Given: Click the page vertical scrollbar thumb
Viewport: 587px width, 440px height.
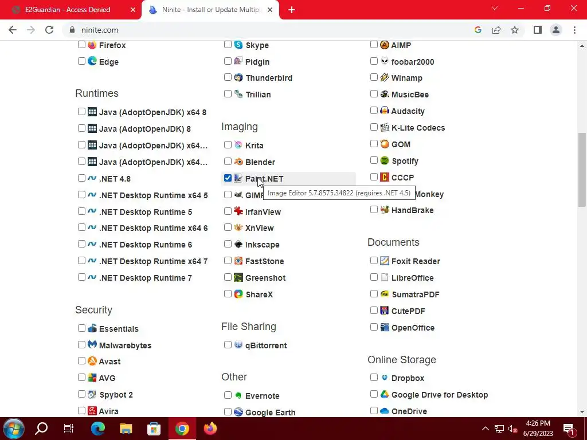Looking at the screenshot, I should 582,170.
